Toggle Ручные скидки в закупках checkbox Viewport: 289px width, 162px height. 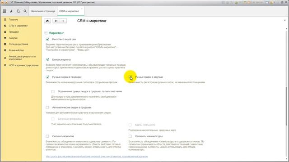130,77
